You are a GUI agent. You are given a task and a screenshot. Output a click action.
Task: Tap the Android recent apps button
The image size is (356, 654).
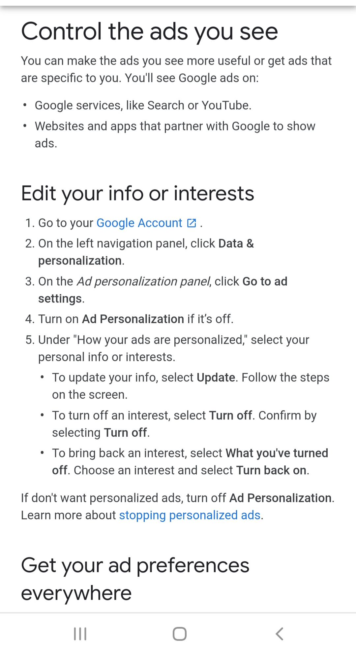(x=80, y=634)
